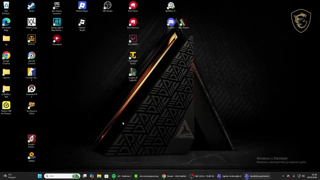Select the Google Chrome desktop shortcut

point(6,58)
